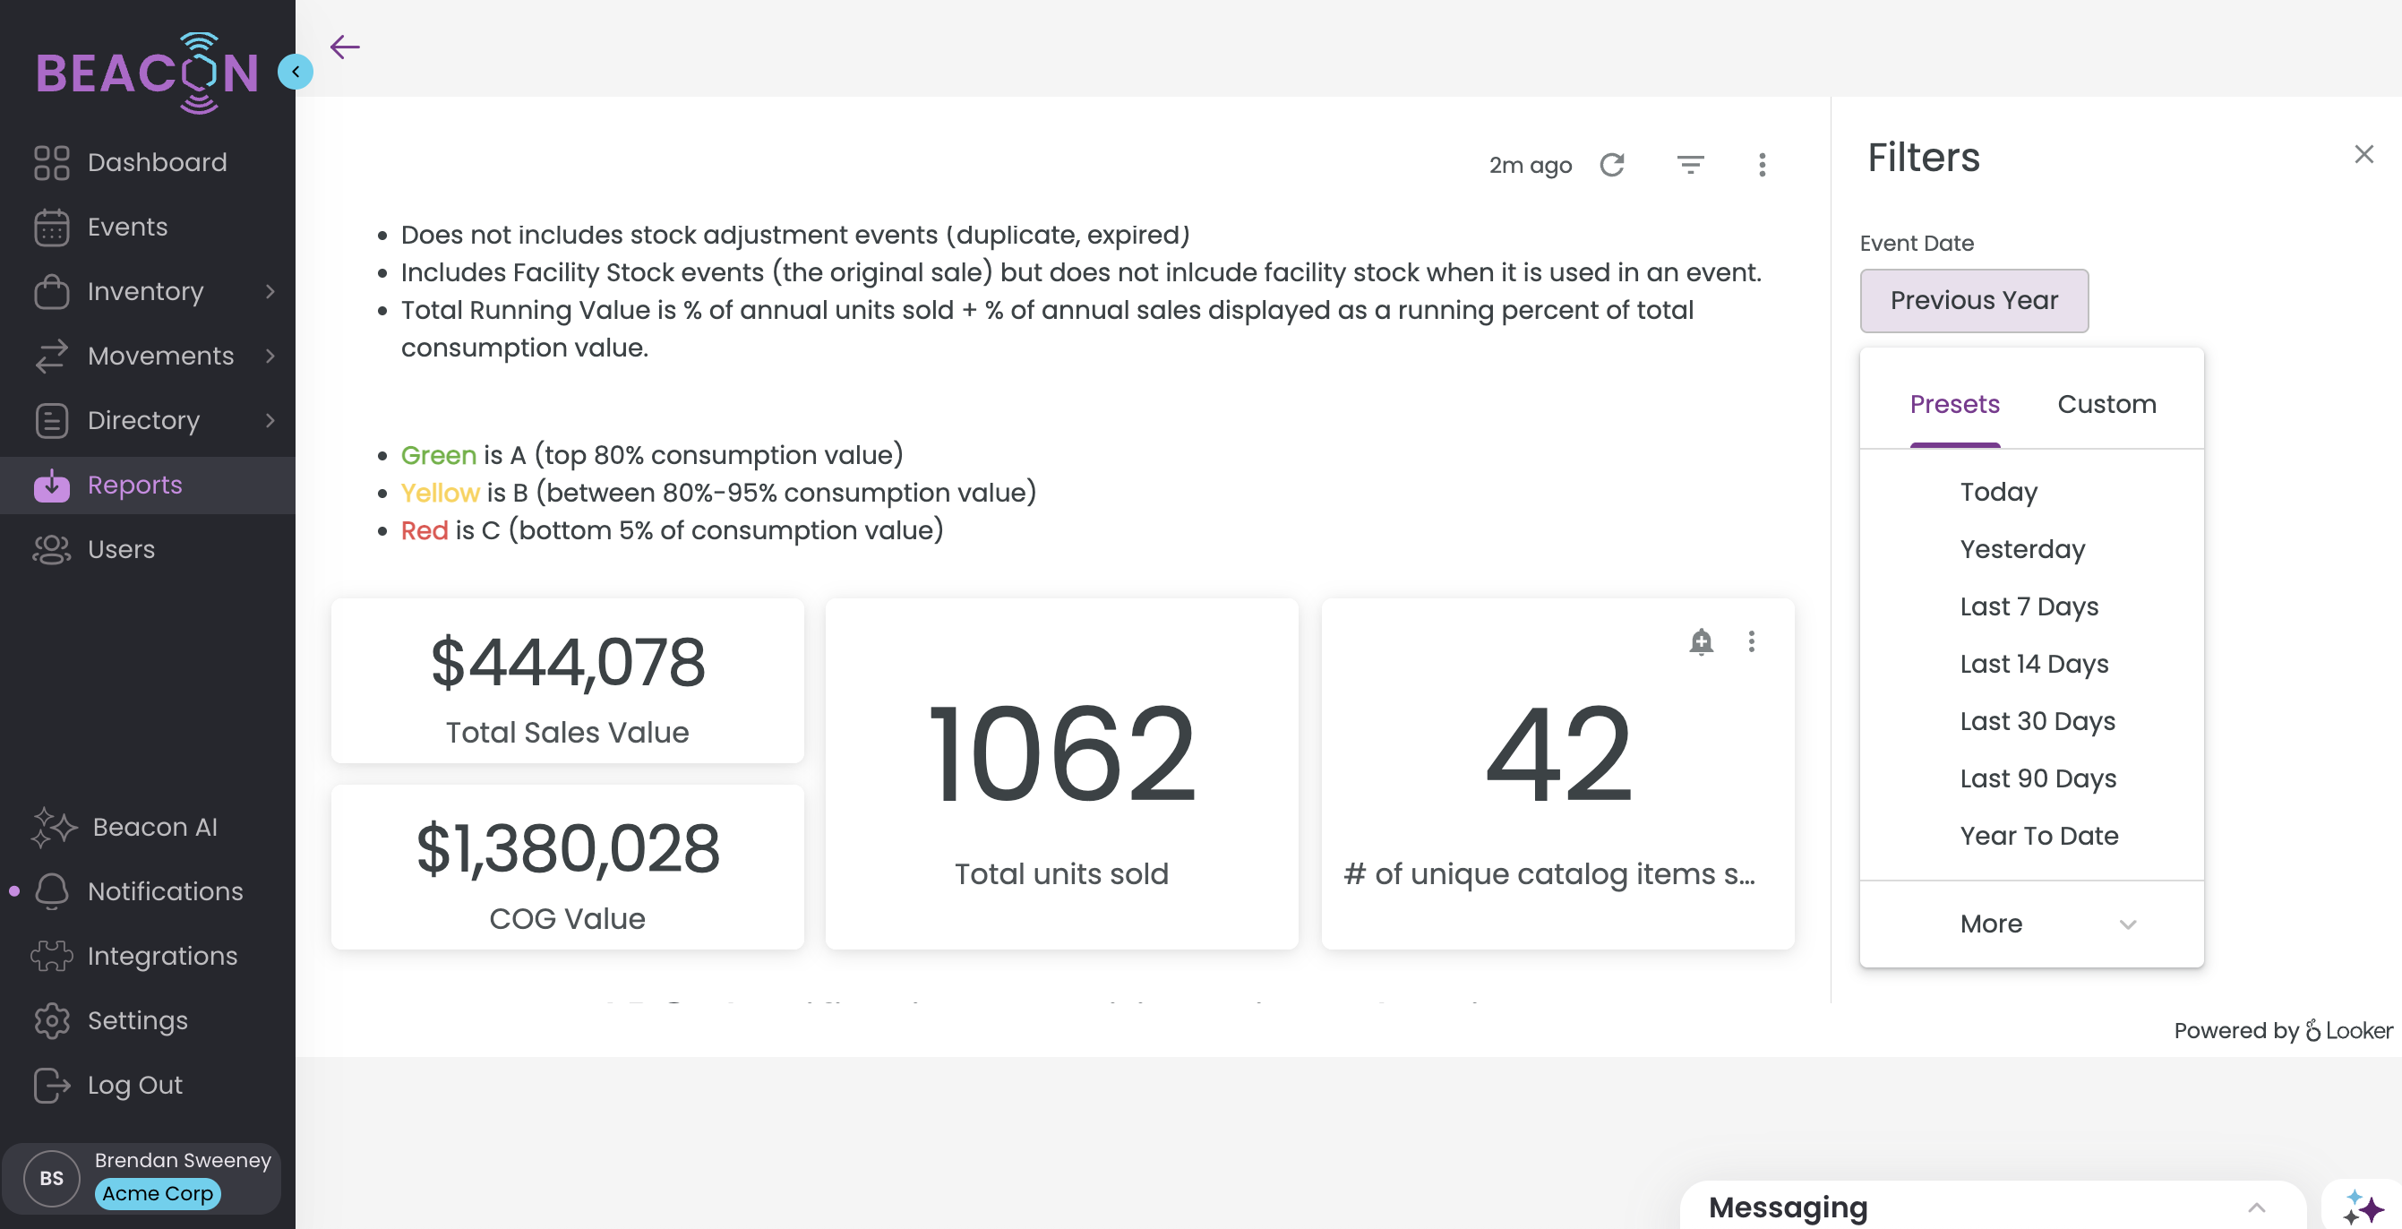Screen dimensions: 2402x1229
Task: Open Notifications in the sidebar
Action: click(165, 891)
